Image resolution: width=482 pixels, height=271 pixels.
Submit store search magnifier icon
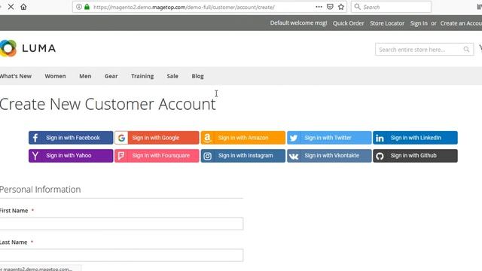pyautogui.click(x=466, y=49)
